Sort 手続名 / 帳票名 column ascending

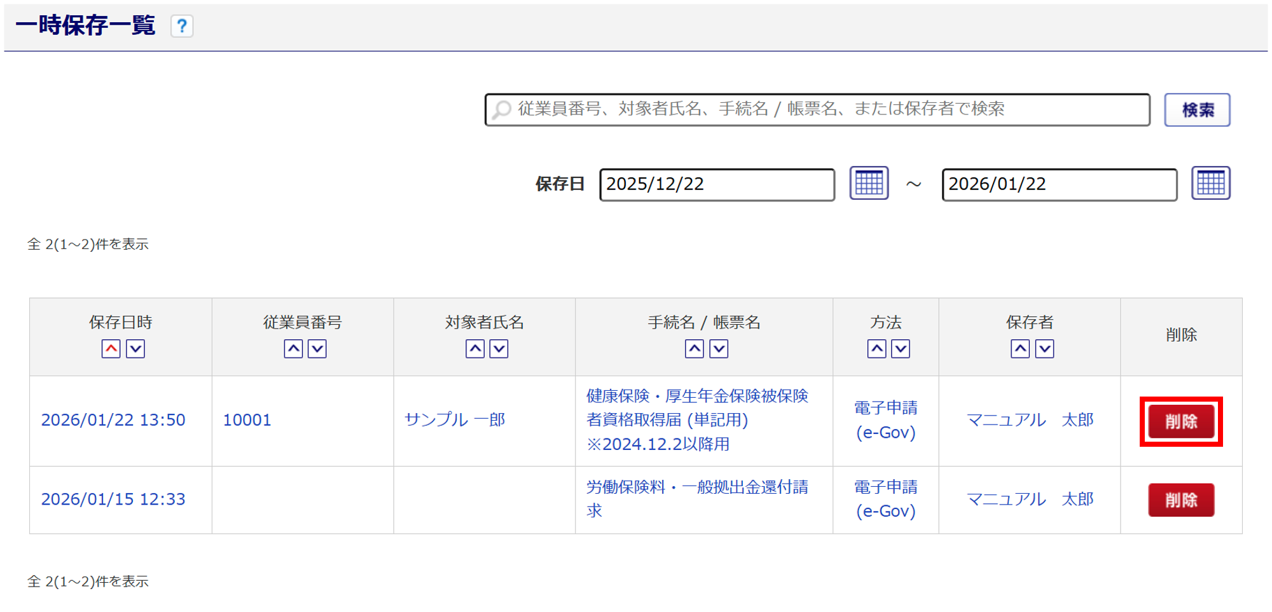694,349
